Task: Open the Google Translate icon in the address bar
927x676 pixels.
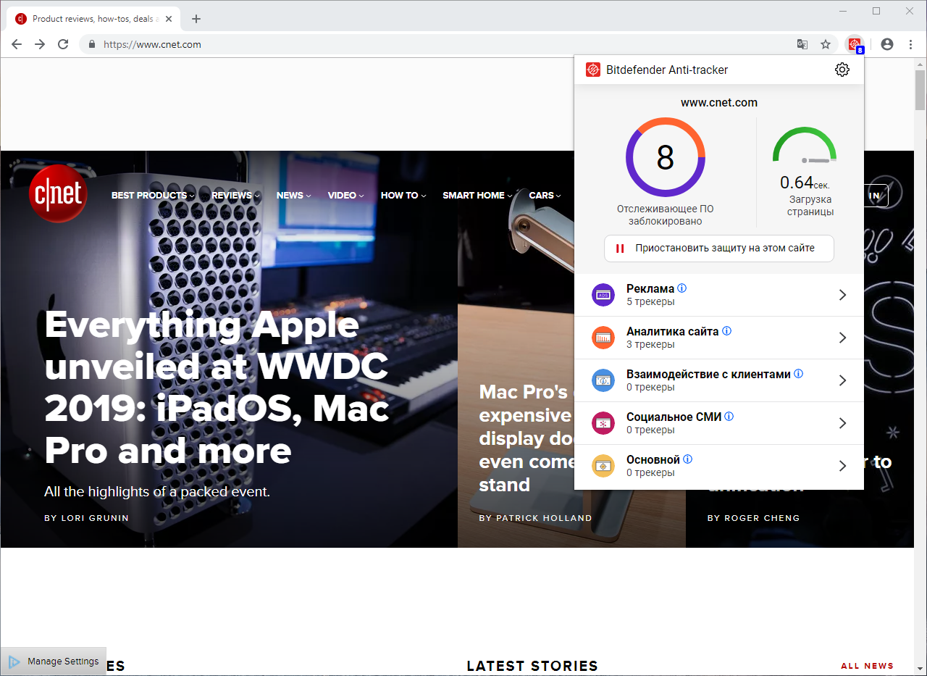Action: click(x=802, y=44)
